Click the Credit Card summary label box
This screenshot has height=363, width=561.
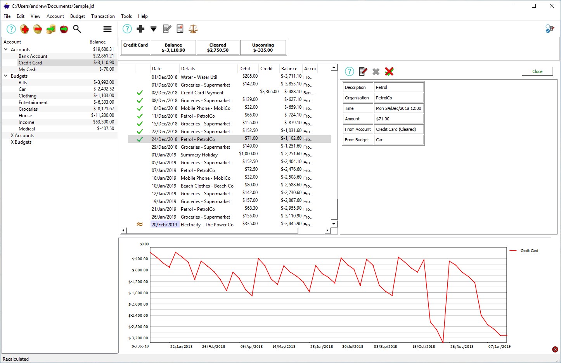[x=135, y=47]
